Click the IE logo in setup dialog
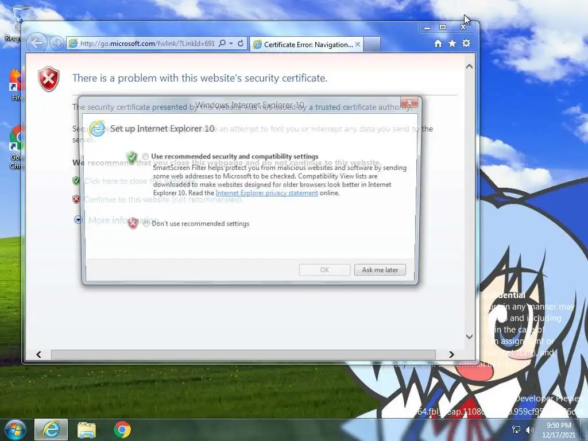This screenshot has width=588, height=441. [97, 129]
